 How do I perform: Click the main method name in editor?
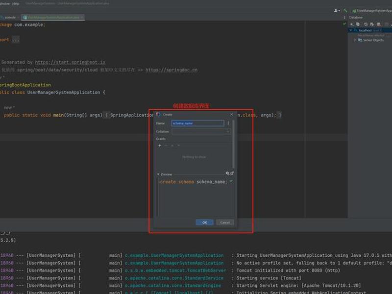[58, 115]
